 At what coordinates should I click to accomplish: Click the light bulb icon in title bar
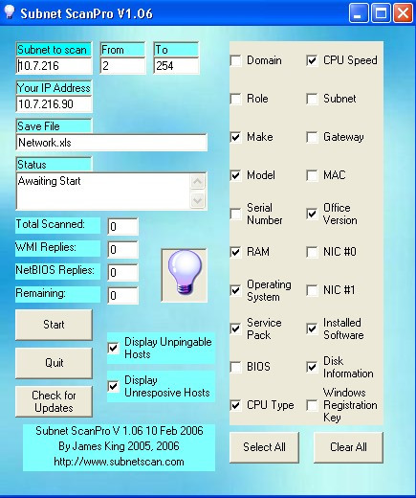click(10, 12)
